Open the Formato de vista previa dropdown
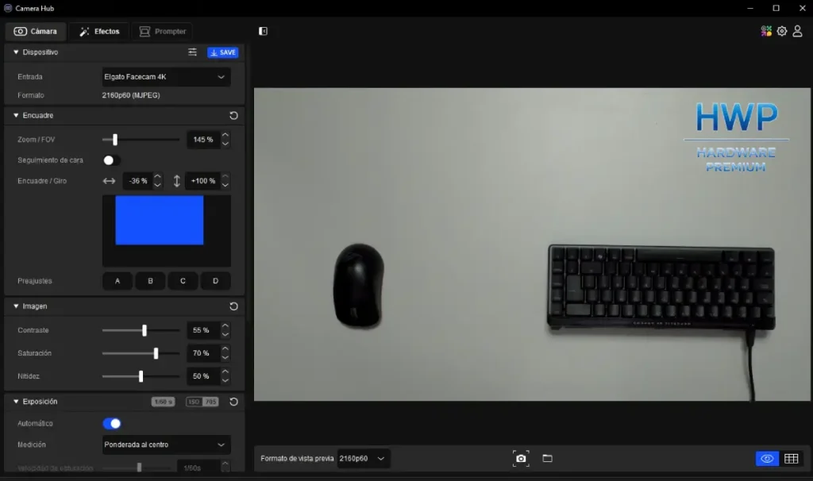The width and height of the screenshot is (813, 481). tap(363, 458)
